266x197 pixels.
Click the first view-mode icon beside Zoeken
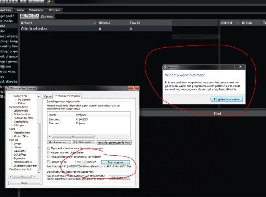[22, 16]
